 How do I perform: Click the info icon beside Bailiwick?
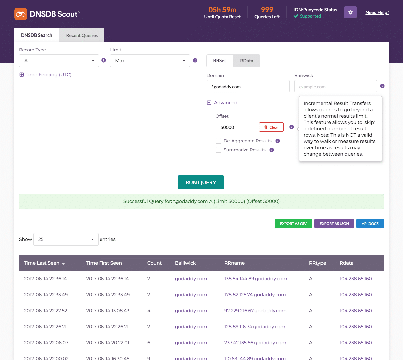(x=382, y=86)
